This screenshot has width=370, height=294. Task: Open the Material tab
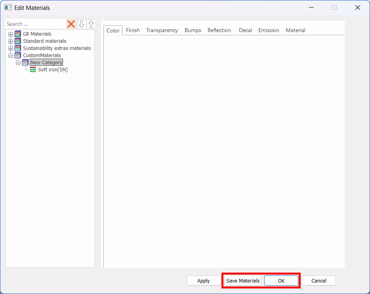tap(296, 30)
